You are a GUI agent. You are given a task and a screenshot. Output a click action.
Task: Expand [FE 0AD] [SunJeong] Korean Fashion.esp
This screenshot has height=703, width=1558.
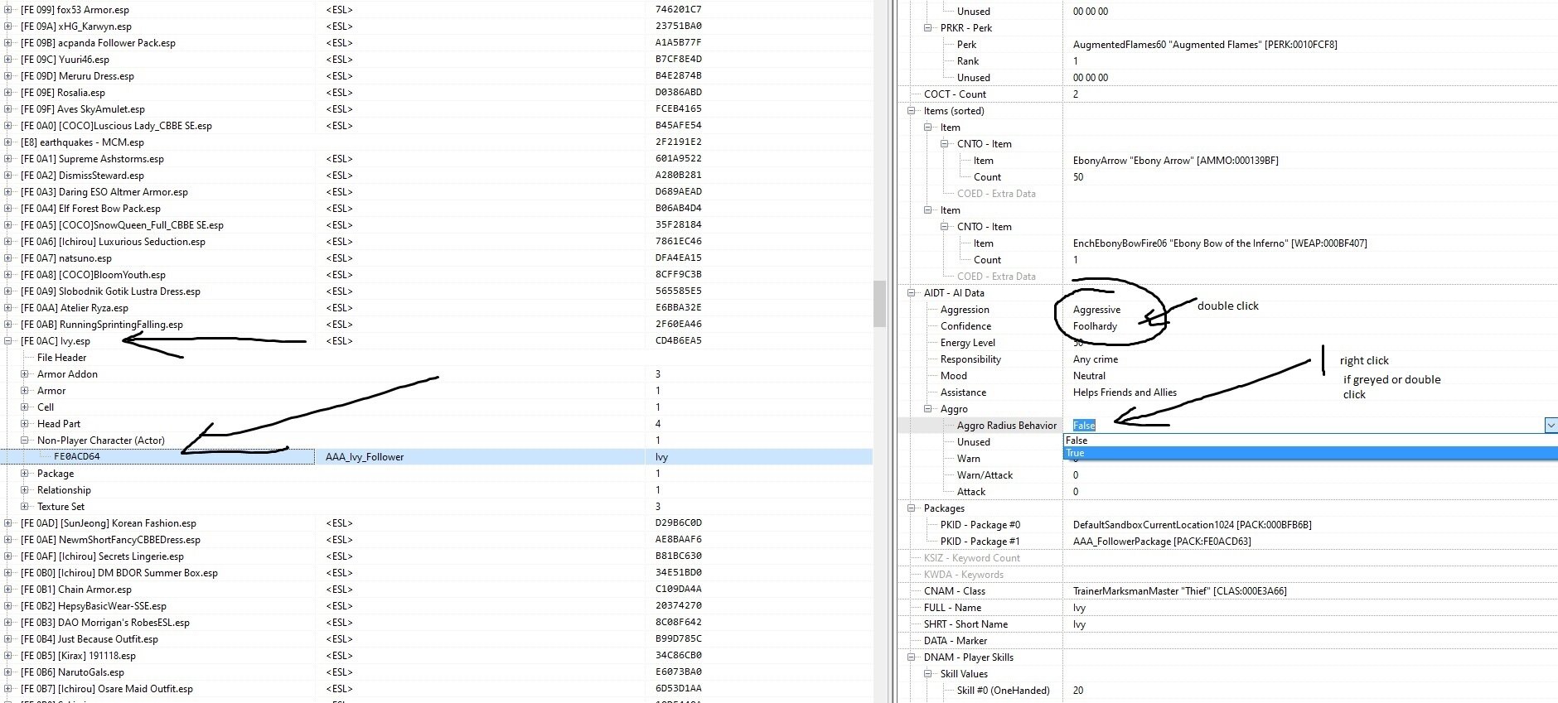[x=8, y=523]
